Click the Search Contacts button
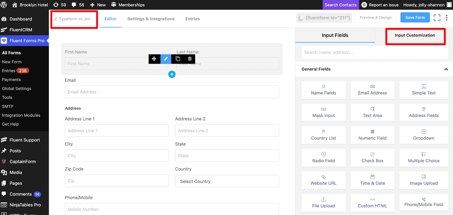The height and width of the screenshot is (215, 453). (x=341, y=5)
